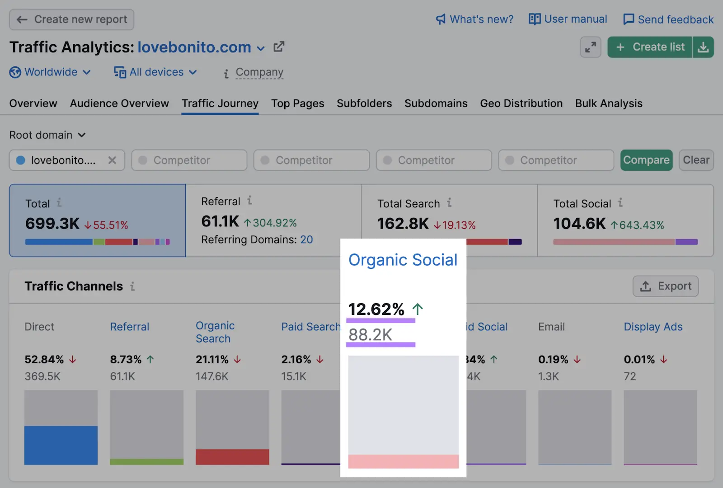The width and height of the screenshot is (723, 488).
Task: Open the User manual
Action: (568, 19)
